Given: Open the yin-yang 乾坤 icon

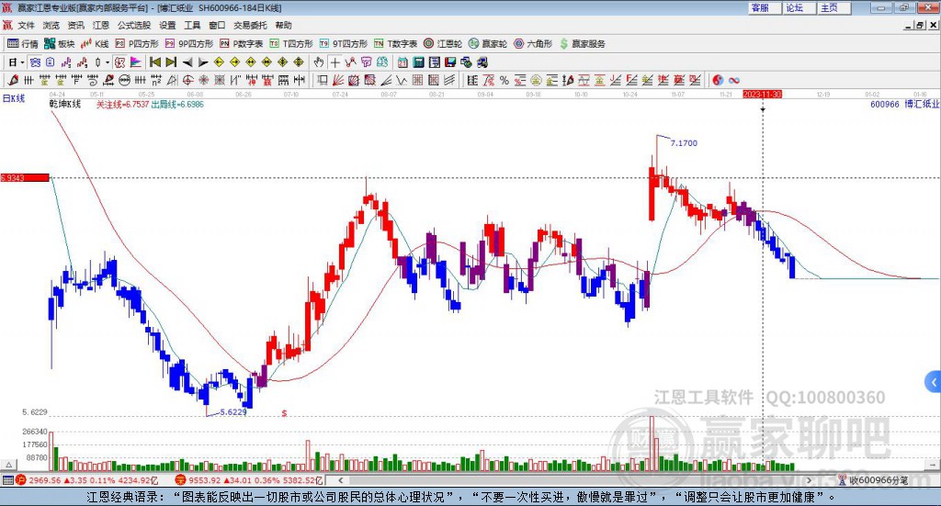Looking at the screenshot, I should coord(718,80).
